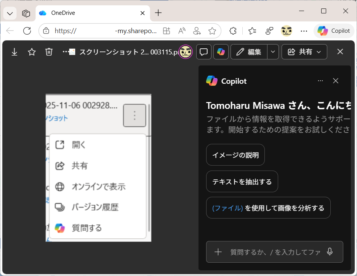
Task: Click the (ファイル)を使用して画像を分析する suggestion
Action: pyautogui.click(x=268, y=208)
